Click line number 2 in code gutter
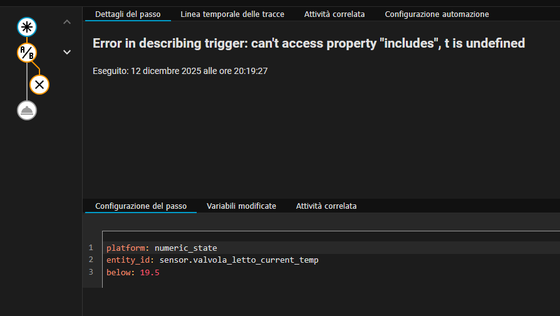Image resolution: width=560 pixels, height=316 pixels. click(x=91, y=260)
